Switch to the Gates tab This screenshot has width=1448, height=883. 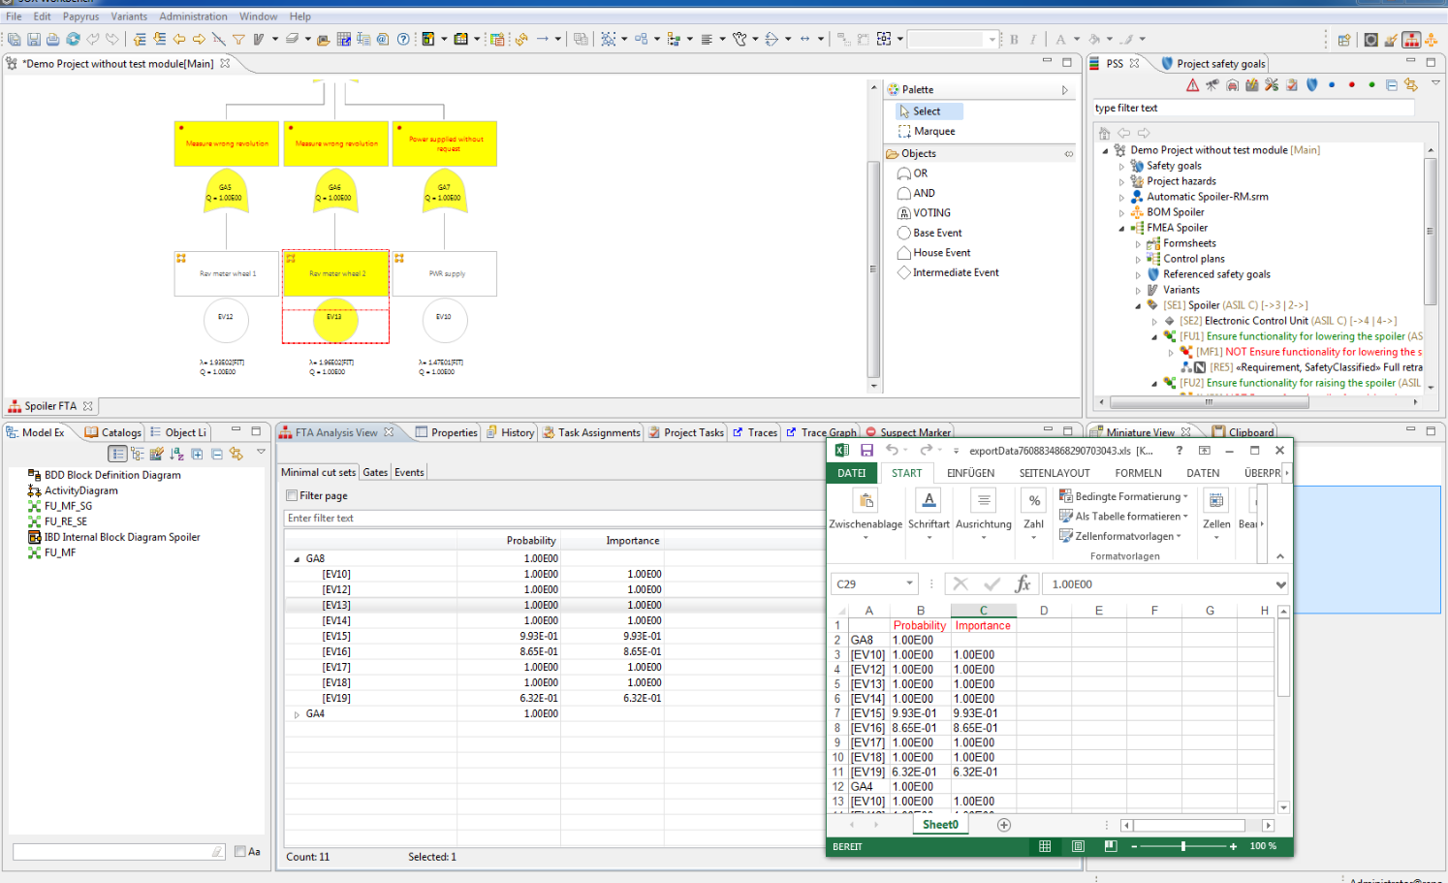[x=375, y=472]
